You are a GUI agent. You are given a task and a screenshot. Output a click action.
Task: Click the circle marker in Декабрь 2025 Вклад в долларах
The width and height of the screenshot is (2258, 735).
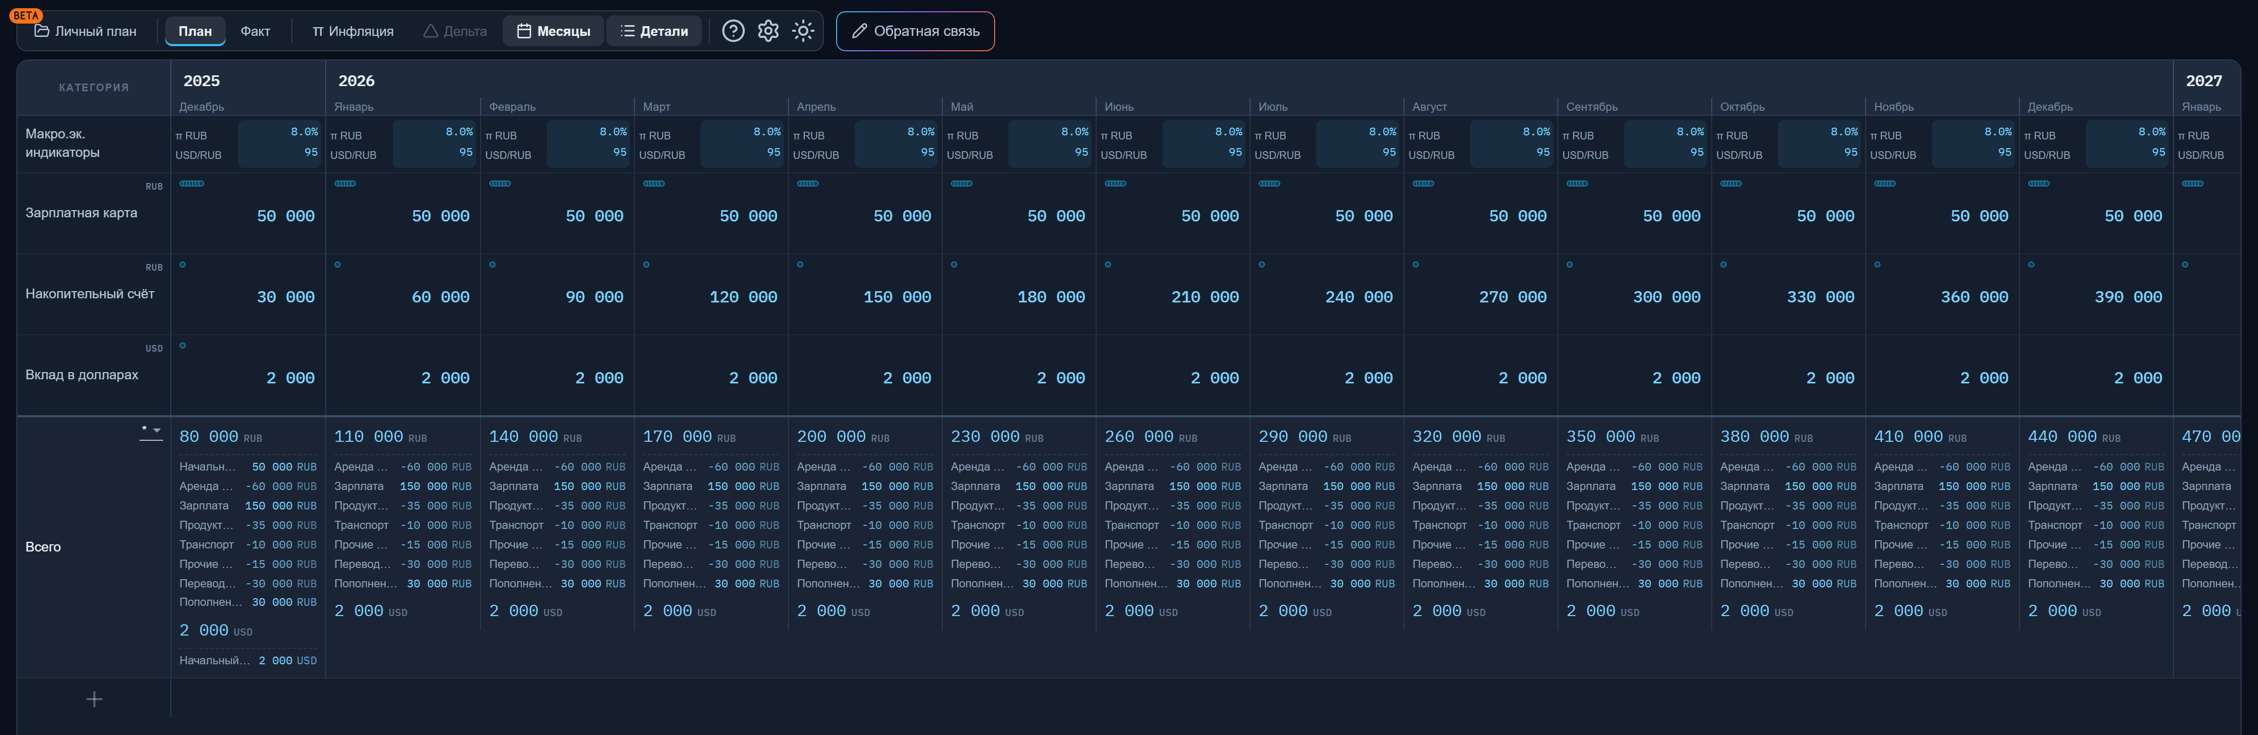click(x=182, y=345)
